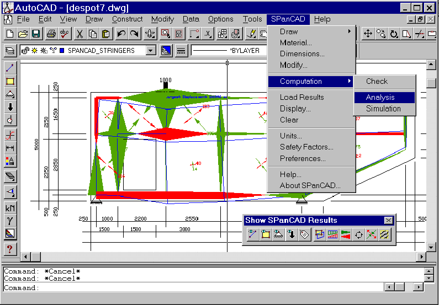Click the drawing area vertical scrollbar down arrow
This screenshot has width=439, height=305.
coord(431,247)
